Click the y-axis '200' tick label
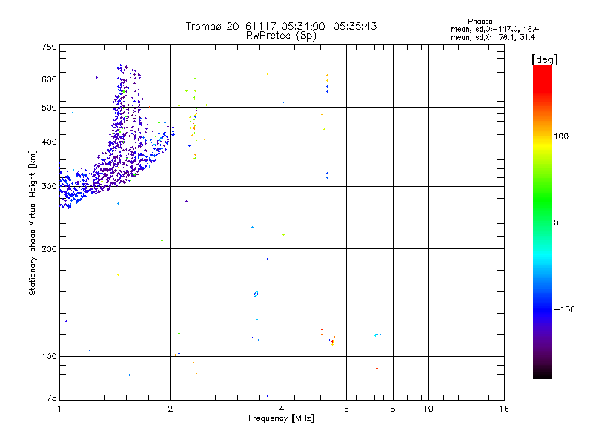 click(x=50, y=249)
